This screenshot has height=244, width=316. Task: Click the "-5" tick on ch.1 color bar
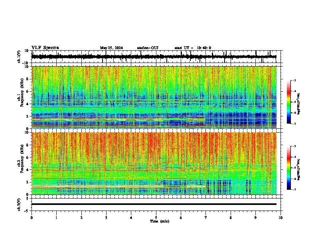pos(294,102)
